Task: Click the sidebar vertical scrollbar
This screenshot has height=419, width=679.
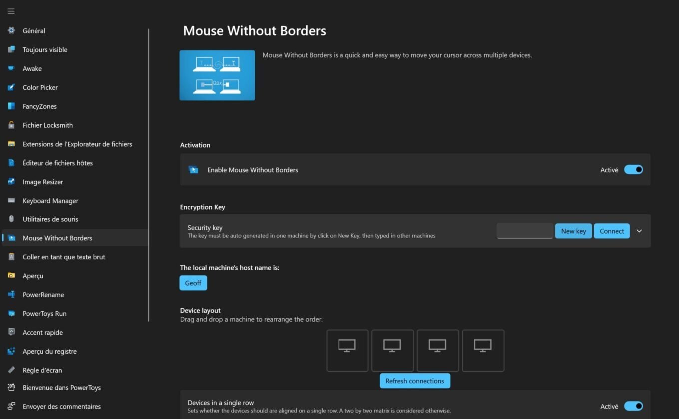Action: coord(149,175)
